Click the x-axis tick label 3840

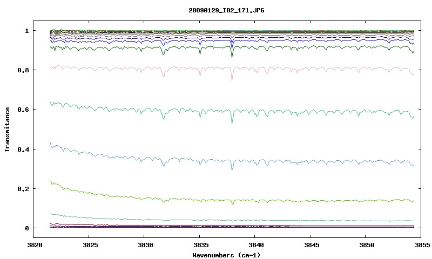pyautogui.click(x=256, y=244)
